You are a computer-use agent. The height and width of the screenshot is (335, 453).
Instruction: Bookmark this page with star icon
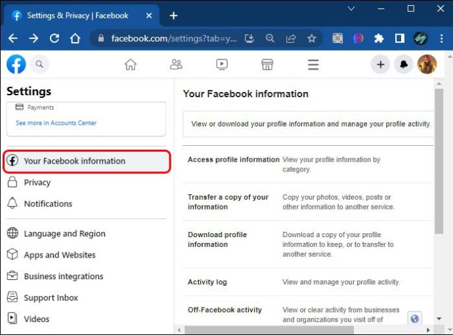click(312, 38)
